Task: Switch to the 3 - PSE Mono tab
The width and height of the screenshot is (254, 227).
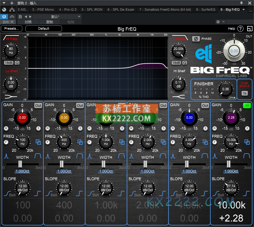Action: [43, 9]
